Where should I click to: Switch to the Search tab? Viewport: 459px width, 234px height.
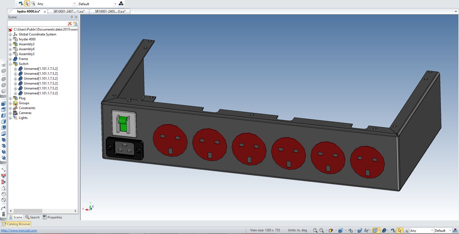(x=33, y=217)
